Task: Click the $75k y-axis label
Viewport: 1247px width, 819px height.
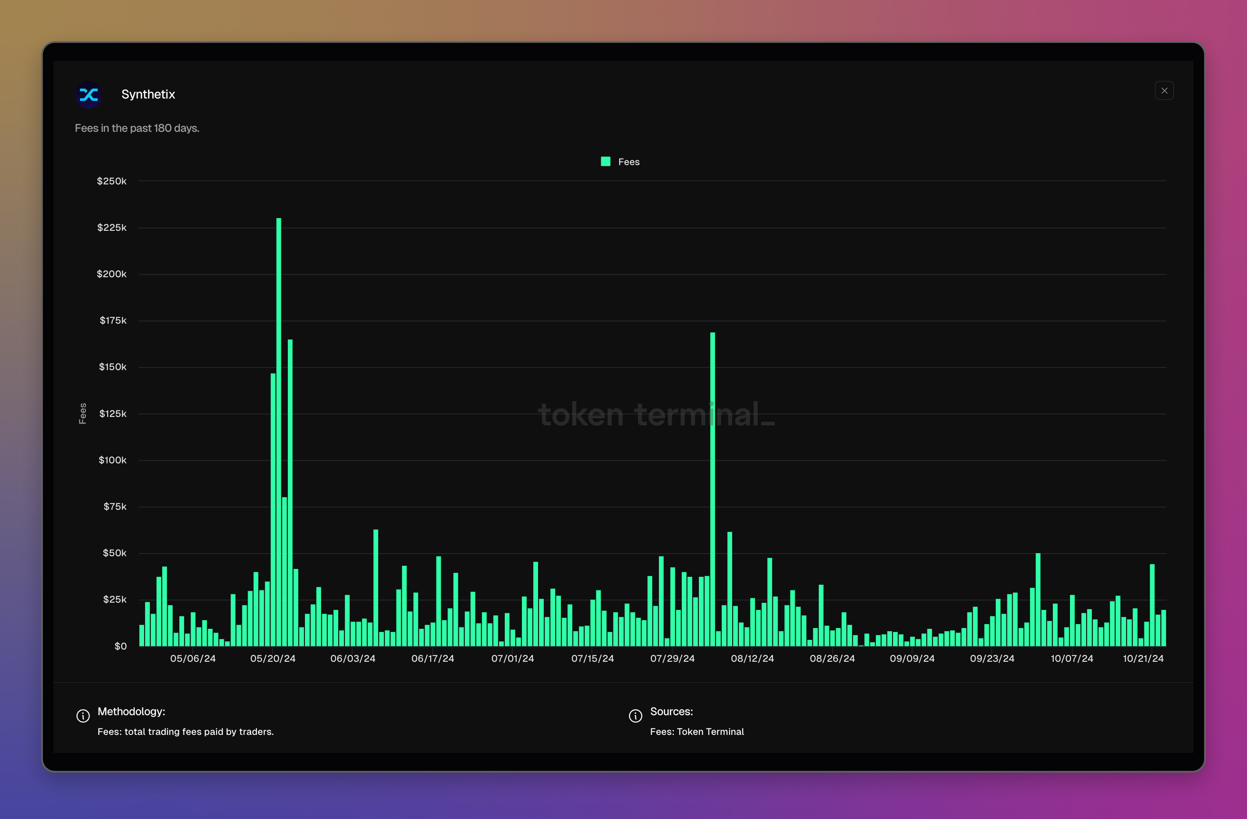Action: pos(115,506)
